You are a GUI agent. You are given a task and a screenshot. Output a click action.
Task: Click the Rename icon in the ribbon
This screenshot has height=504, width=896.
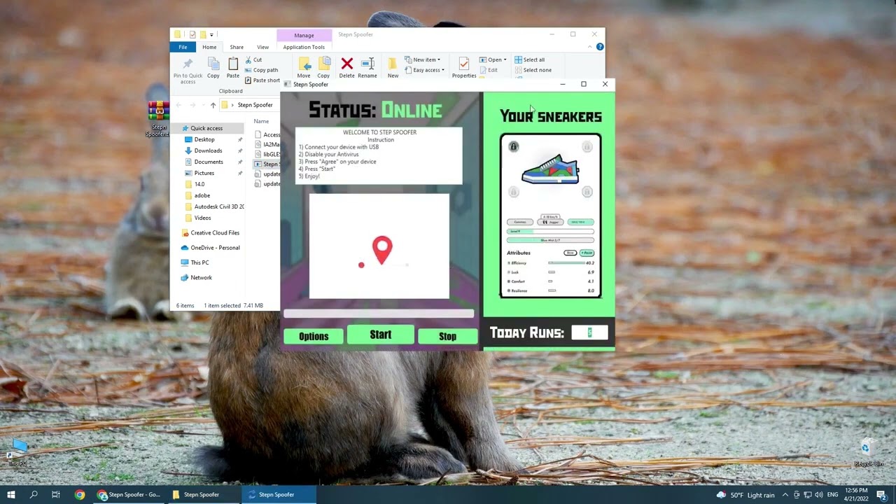[367, 64]
